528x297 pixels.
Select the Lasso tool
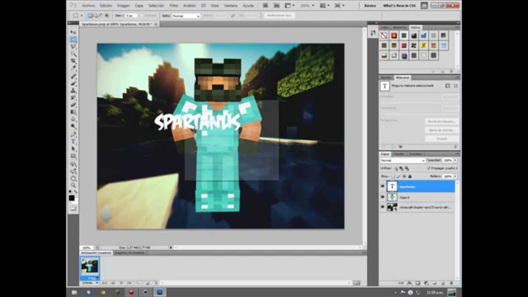[73, 47]
